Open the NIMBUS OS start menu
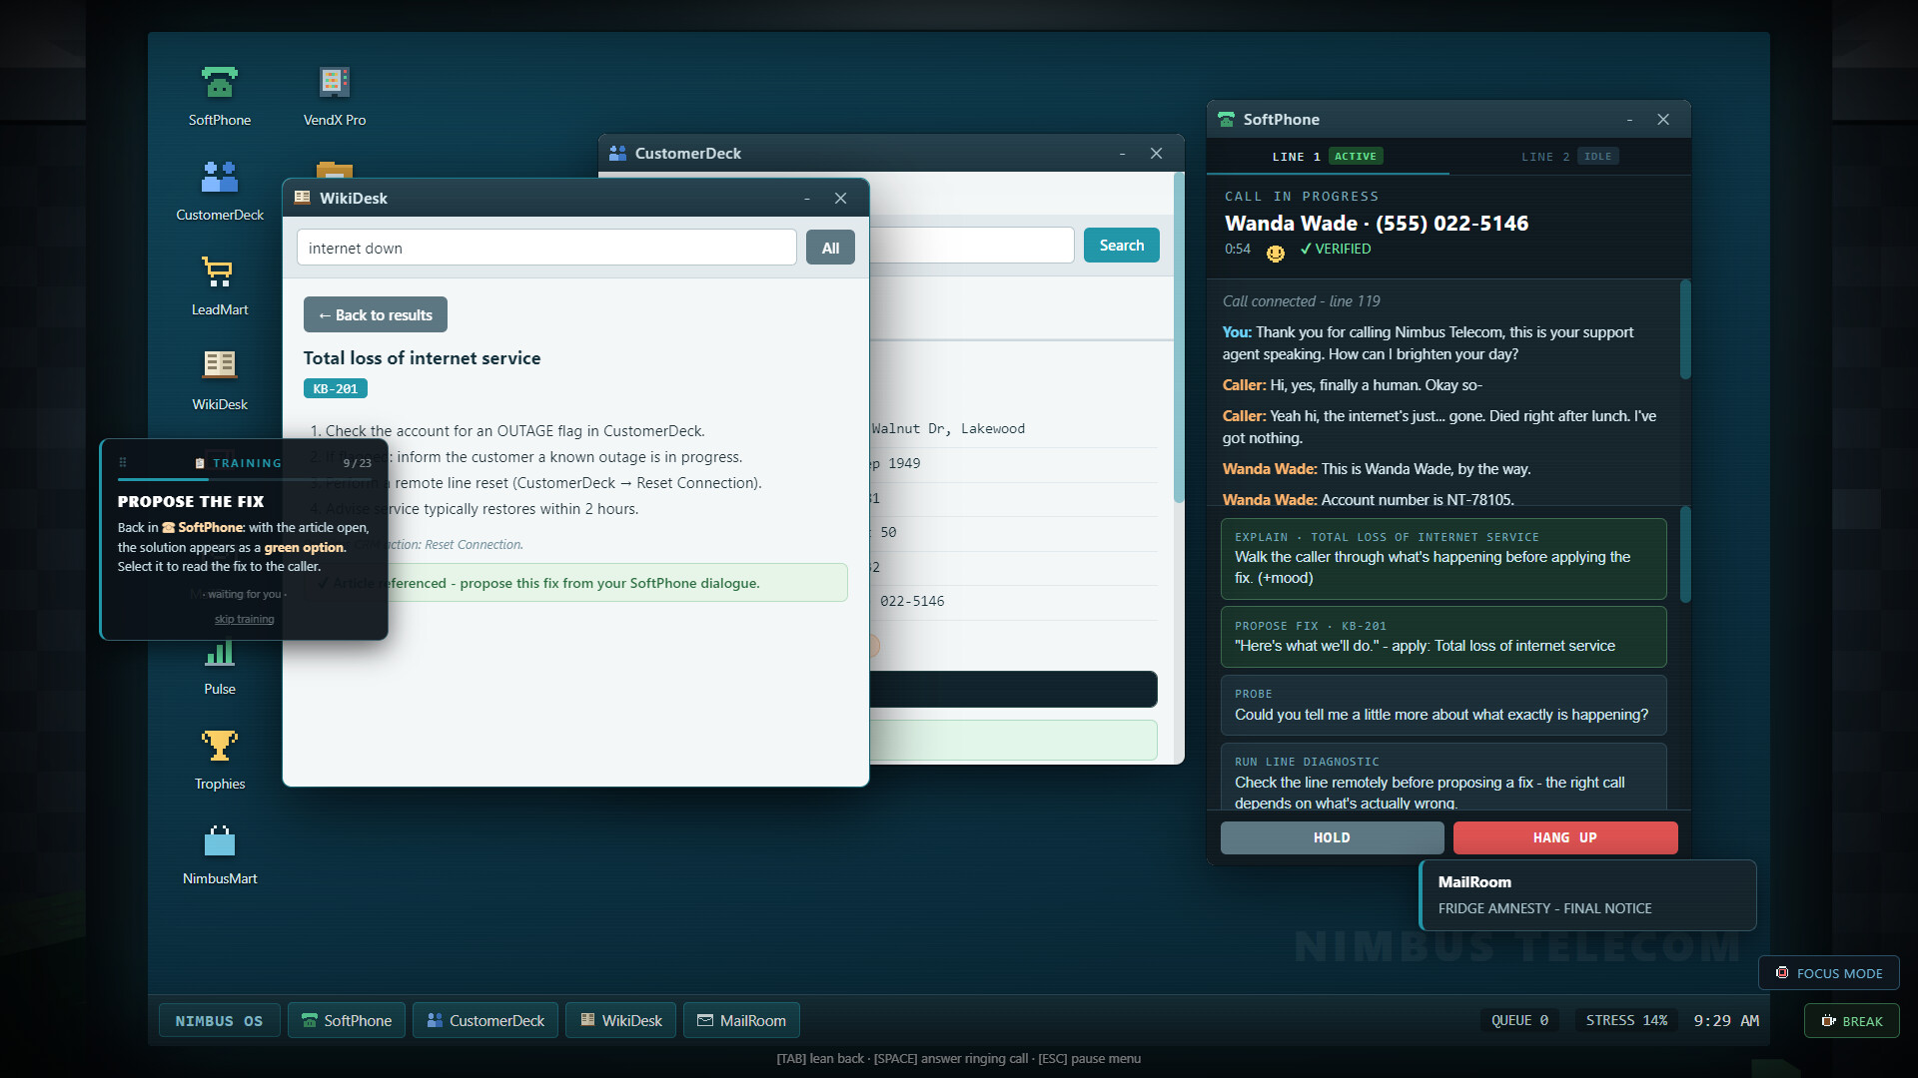 219,1020
